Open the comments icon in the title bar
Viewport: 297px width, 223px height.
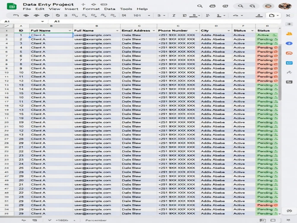click(x=212, y=6)
